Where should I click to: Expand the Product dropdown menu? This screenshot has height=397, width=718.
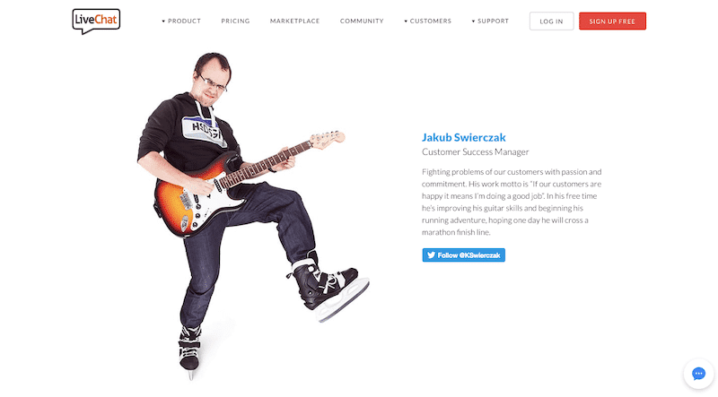pyautogui.click(x=181, y=21)
